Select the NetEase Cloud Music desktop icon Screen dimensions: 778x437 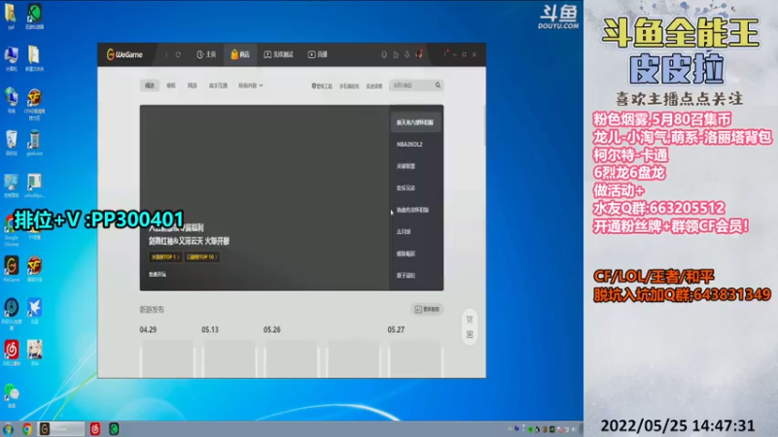pos(12,353)
